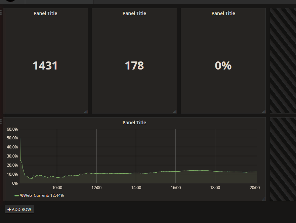The image size is (296, 223).
Task: Select the dashboard tab in the top bar
Action: [x=59, y=2]
